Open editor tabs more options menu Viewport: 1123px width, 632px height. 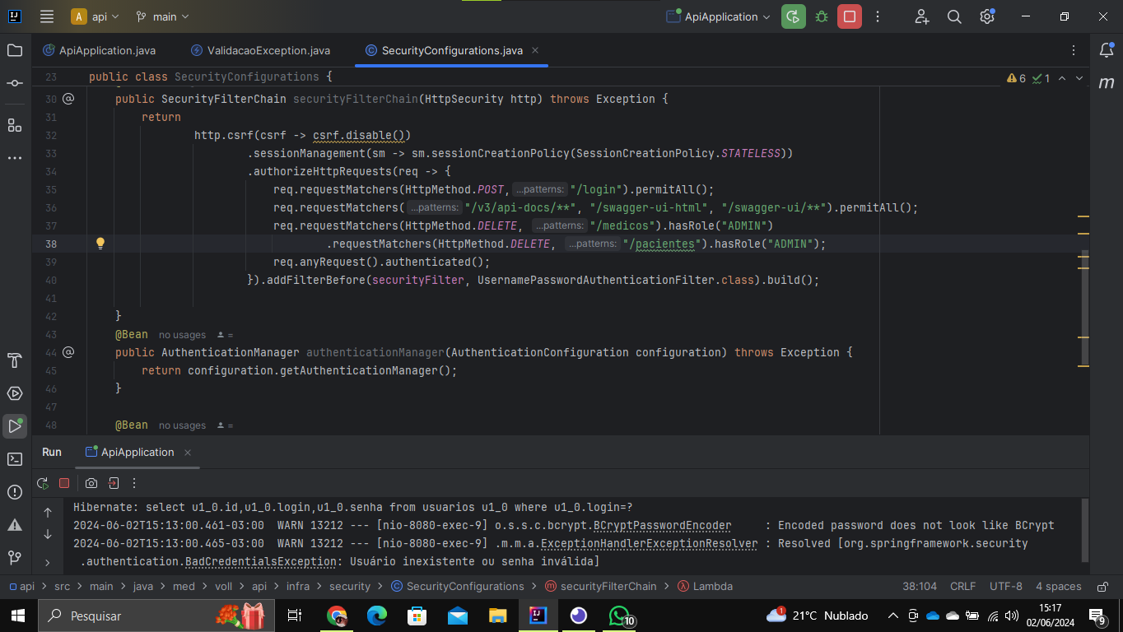(1074, 50)
